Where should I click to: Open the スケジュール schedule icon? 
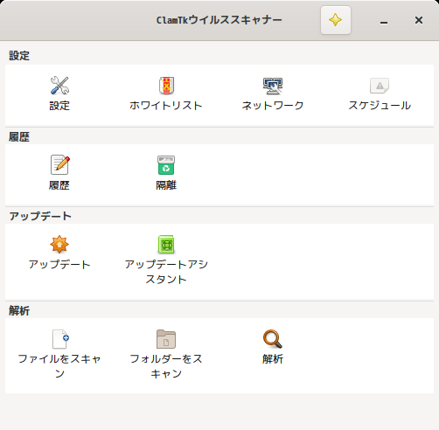click(380, 86)
